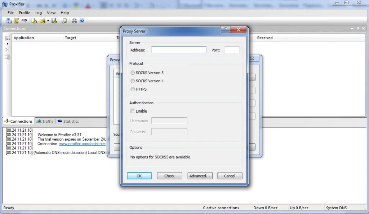Click 'Down 0 B/sec' status text
This screenshot has width=369, height=214.
[266, 208]
